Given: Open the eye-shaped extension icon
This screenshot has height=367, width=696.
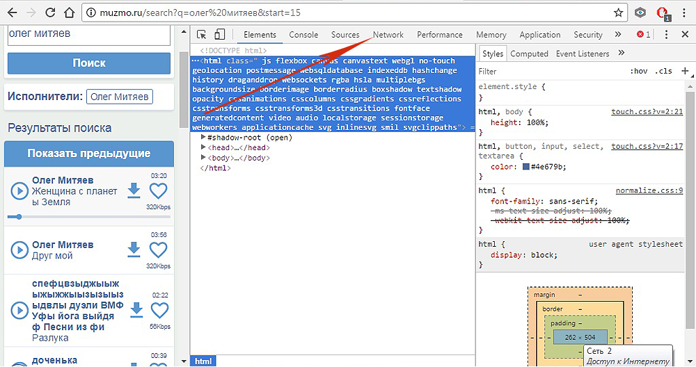Looking at the screenshot, I should coord(640,13).
